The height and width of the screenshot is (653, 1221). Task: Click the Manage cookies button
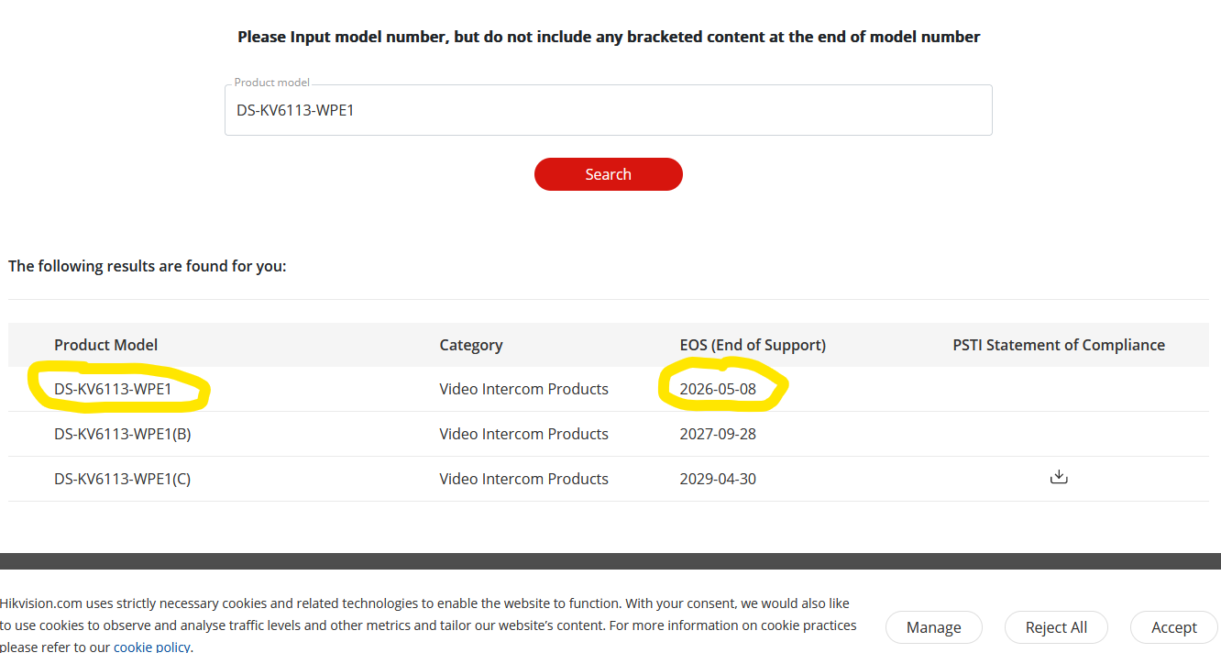933,627
